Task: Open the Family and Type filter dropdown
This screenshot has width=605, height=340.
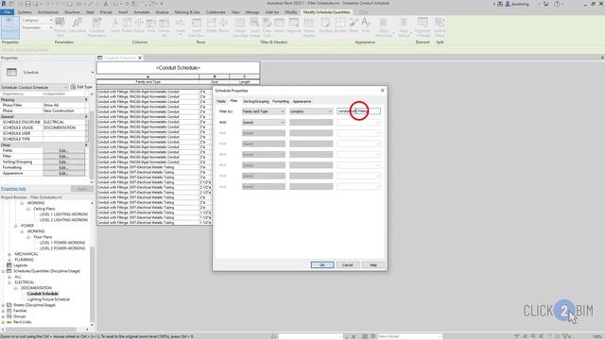Action: tap(264, 111)
